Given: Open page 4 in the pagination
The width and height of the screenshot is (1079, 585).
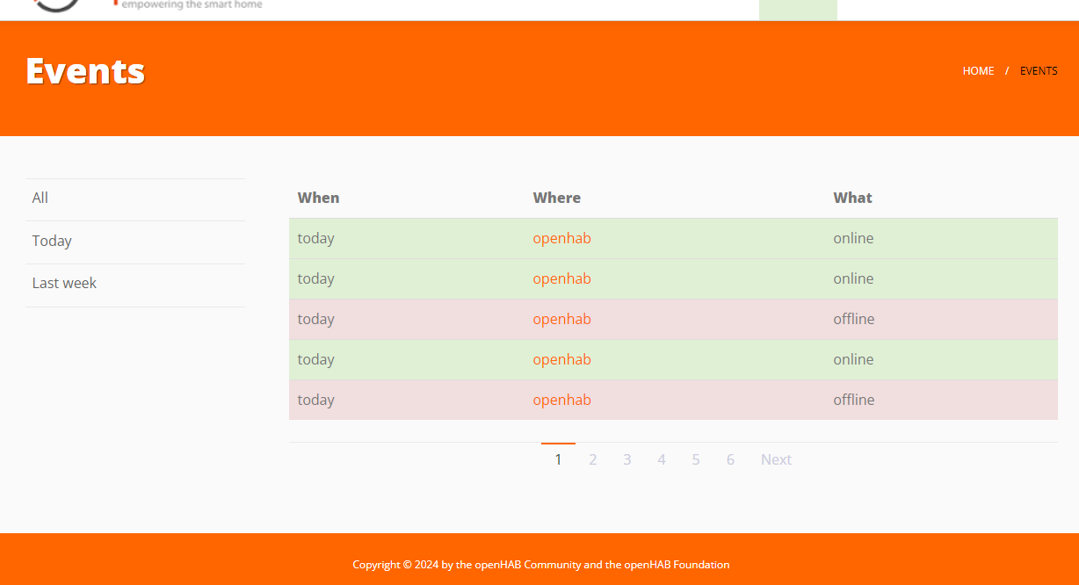Looking at the screenshot, I should coord(662,459).
